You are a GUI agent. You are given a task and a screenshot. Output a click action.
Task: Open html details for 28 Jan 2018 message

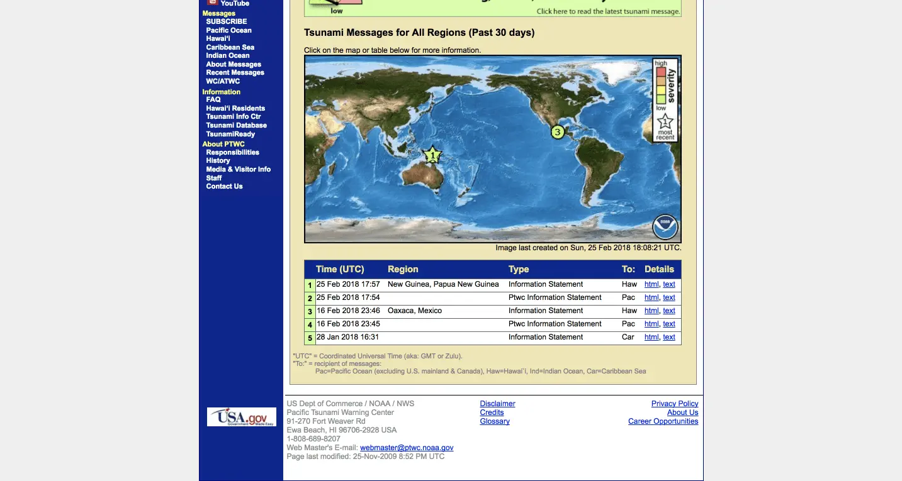pyautogui.click(x=651, y=337)
